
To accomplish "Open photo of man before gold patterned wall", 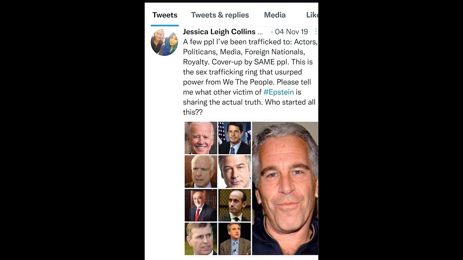I will click(x=234, y=205).
